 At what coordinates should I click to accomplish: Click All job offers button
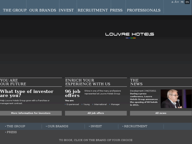[96, 113]
